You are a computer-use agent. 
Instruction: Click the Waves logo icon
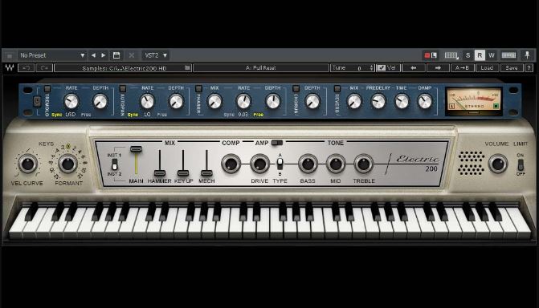pos(10,67)
